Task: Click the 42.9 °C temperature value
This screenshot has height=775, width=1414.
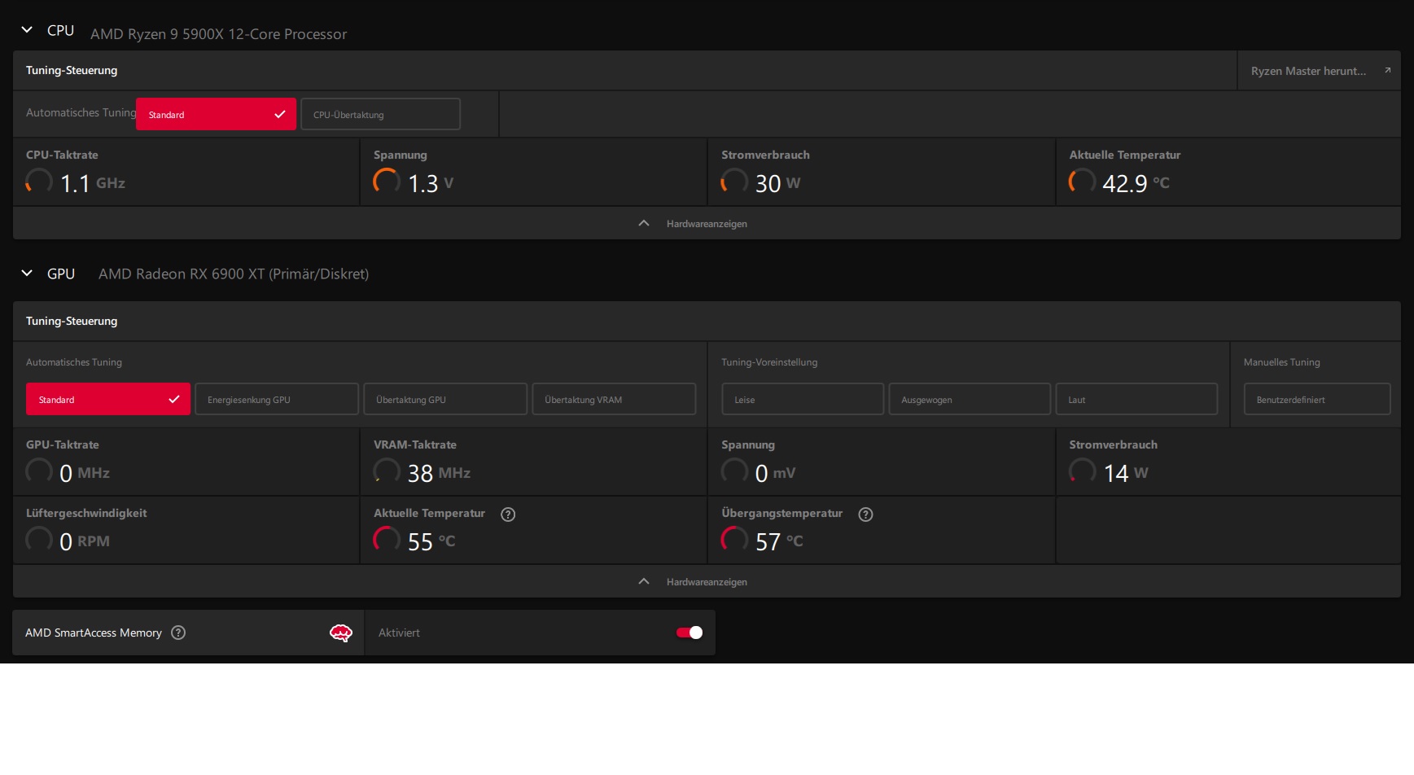Action: click(1136, 183)
